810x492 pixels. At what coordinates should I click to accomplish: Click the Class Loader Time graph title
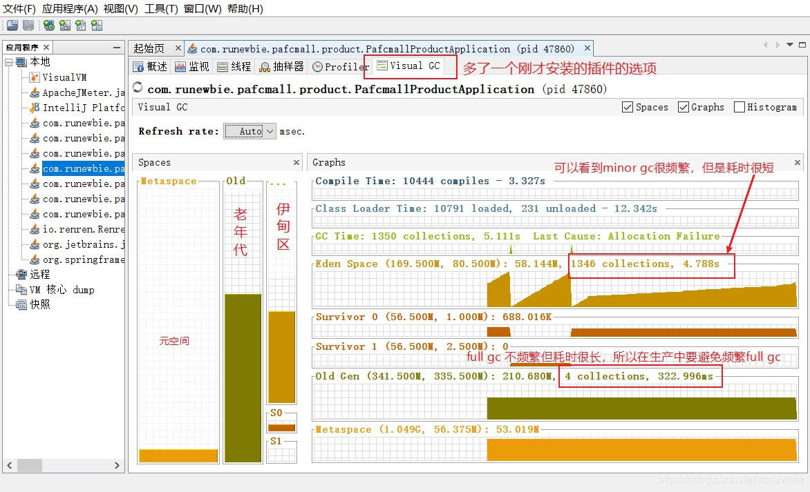pos(486,208)
